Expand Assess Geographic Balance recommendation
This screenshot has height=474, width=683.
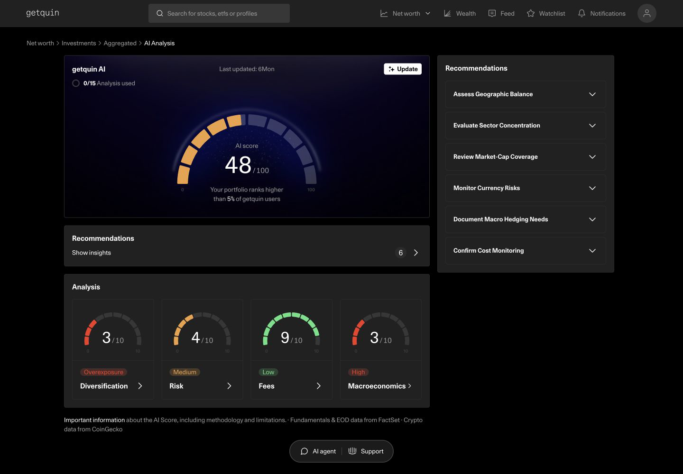[526, 94]
